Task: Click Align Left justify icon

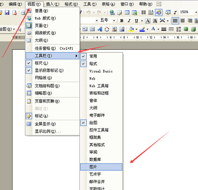Action: (175, 21)
